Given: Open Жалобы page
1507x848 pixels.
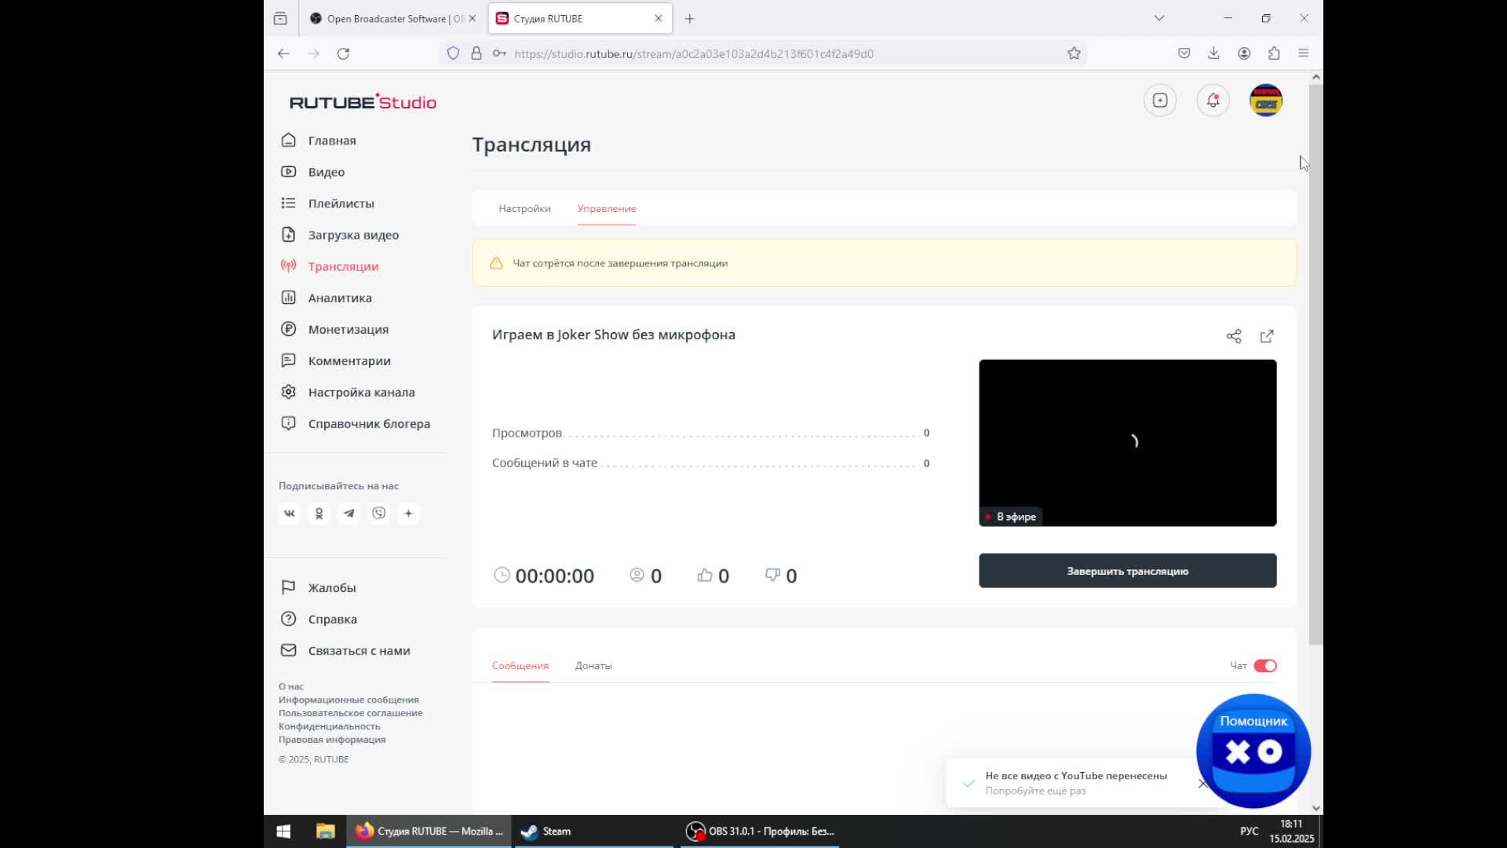Looking at the screenshot, I should 319,587.
